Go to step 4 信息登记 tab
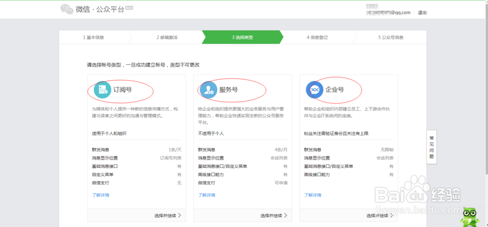Screen dimensions: 488x227 (317, 38)
